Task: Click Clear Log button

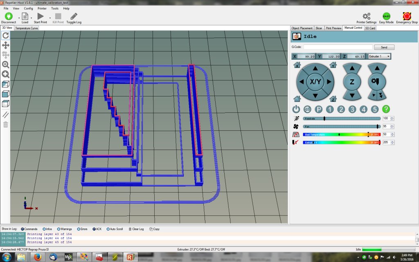Action: (x=136, y=229)
